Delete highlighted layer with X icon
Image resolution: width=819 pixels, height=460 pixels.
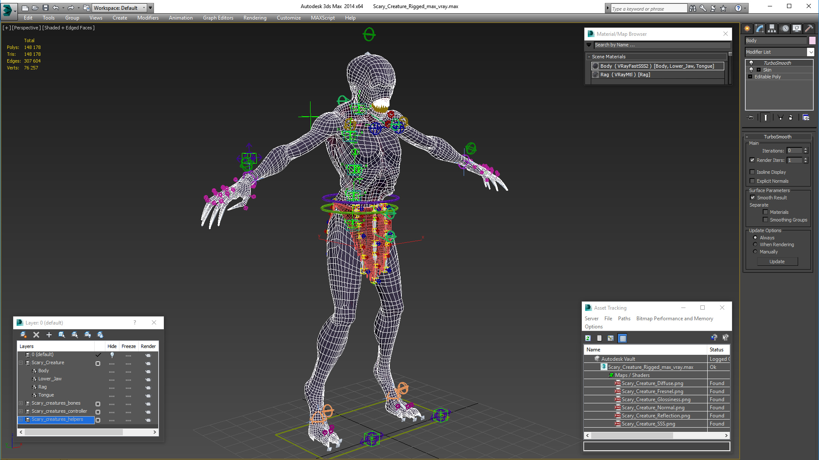(x=36, y=335)
